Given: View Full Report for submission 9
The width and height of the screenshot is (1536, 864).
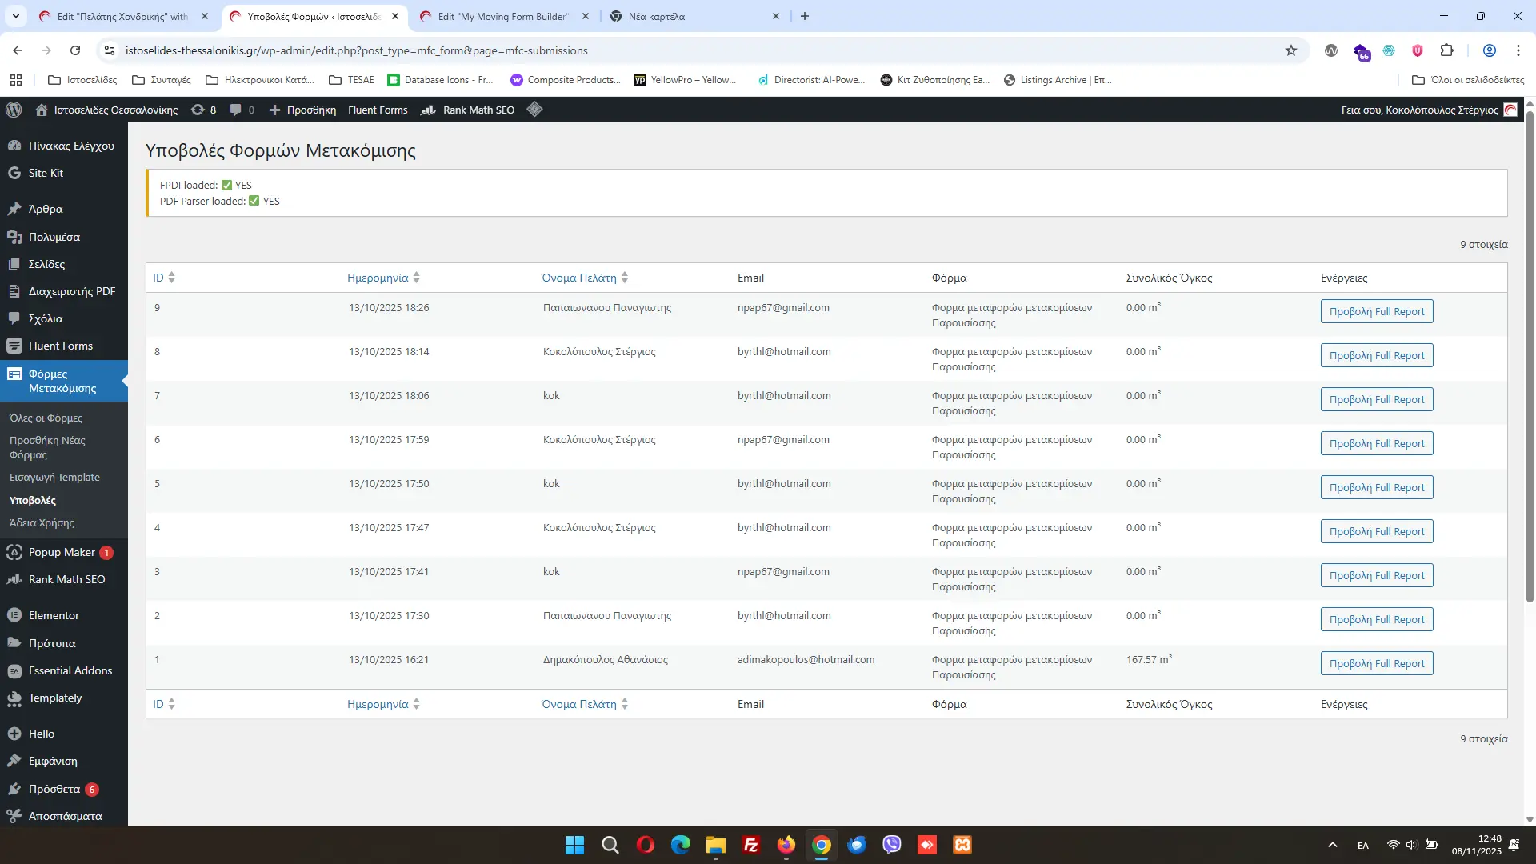Looking at the screenshot, I should (x=1376, y=311).
